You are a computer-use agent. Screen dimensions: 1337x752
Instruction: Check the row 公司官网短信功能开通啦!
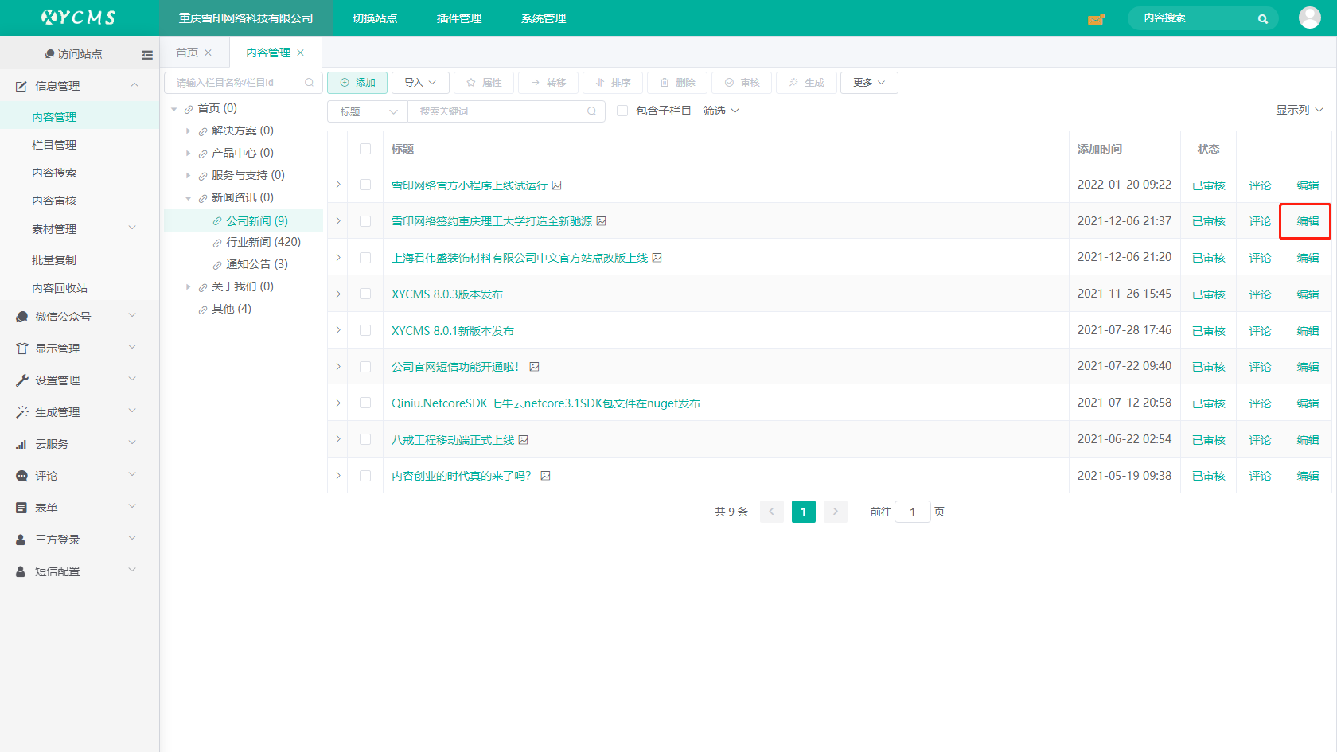pos(365,367)
